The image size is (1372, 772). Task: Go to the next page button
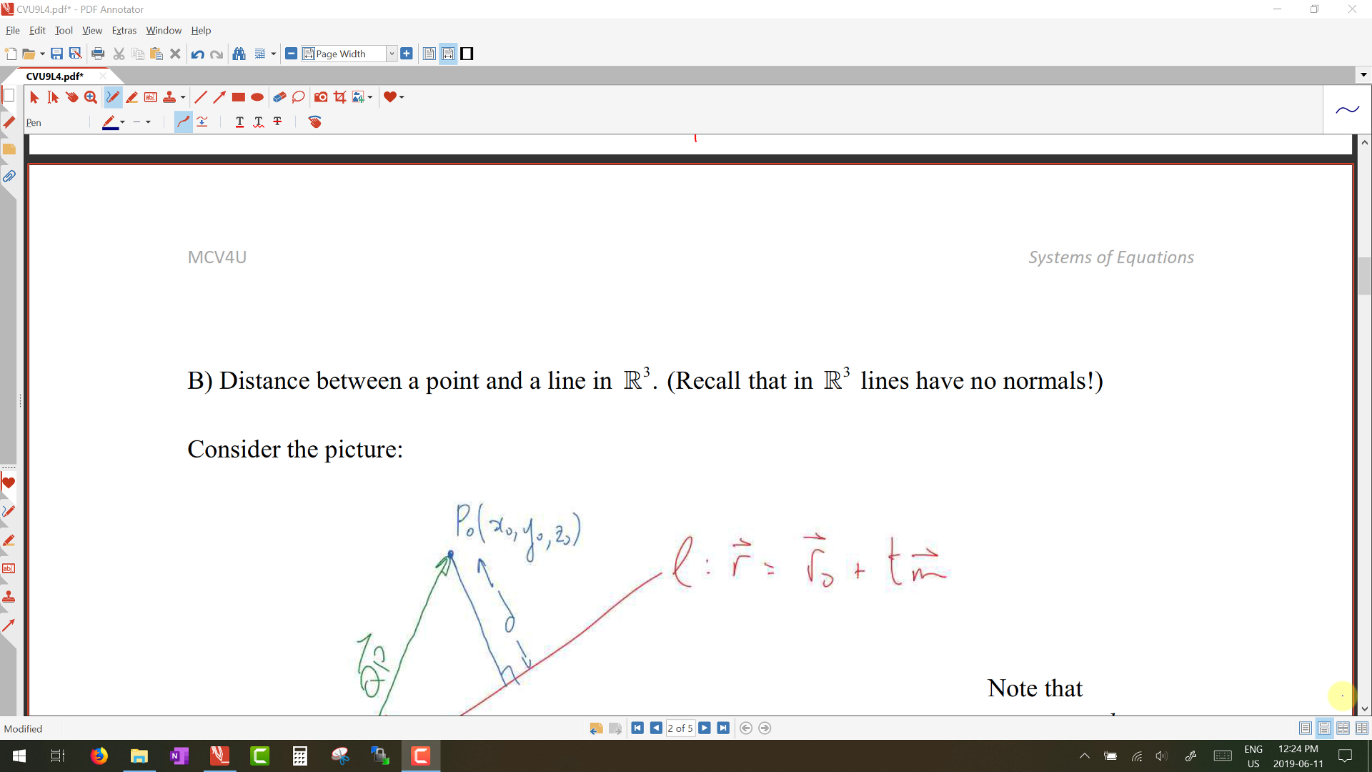click(x=705, y=728)
